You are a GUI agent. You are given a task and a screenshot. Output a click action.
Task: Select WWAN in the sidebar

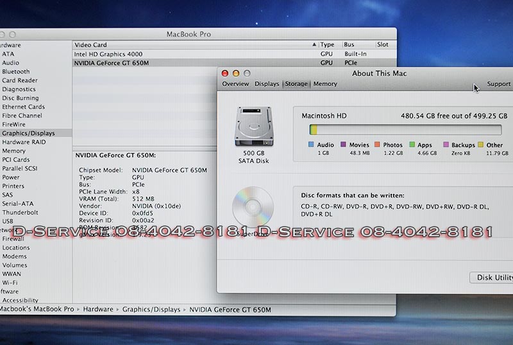(12, 274)
